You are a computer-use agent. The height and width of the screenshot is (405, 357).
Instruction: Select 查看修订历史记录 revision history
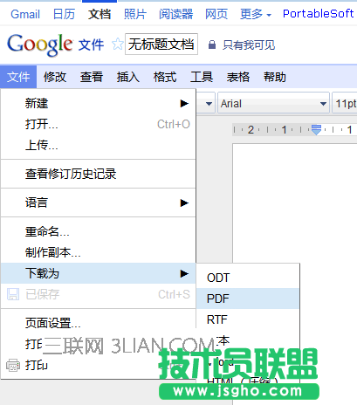tap(98, 174)
